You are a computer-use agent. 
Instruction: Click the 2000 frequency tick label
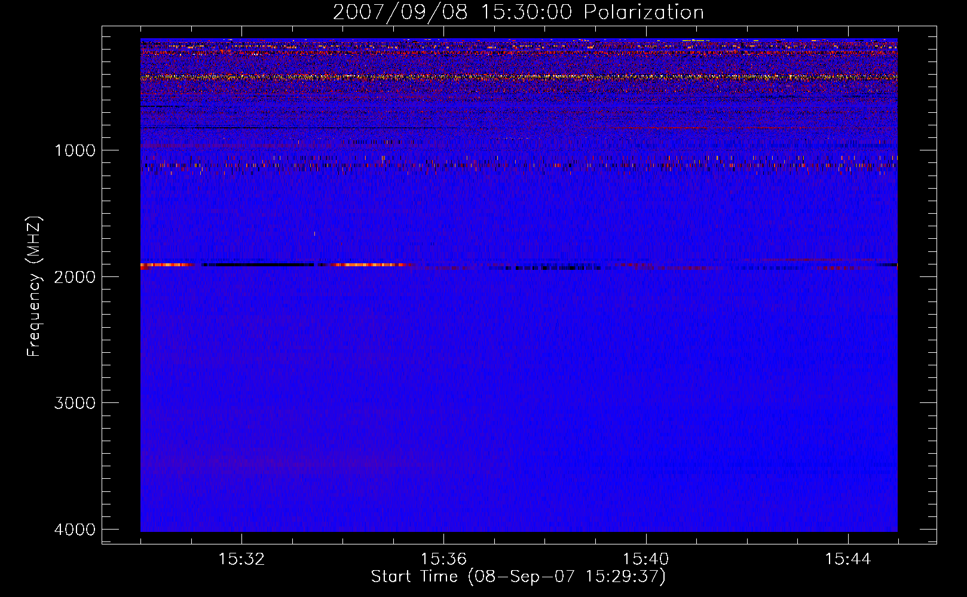point(75,276)
